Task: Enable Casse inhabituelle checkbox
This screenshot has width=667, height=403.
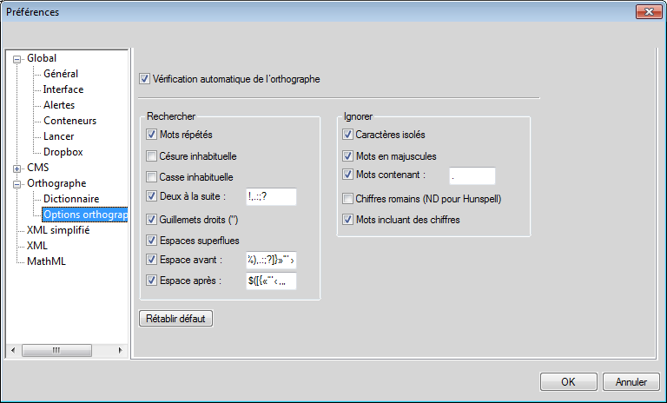Action: tap(153, 176)
